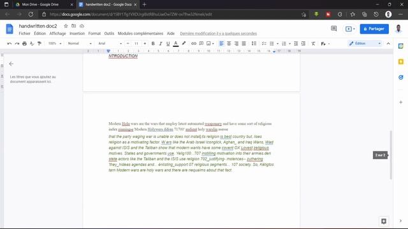This screenshot has height=229, width=408.
Task: Reload the page with refresh icon
Action: [31, 14]
